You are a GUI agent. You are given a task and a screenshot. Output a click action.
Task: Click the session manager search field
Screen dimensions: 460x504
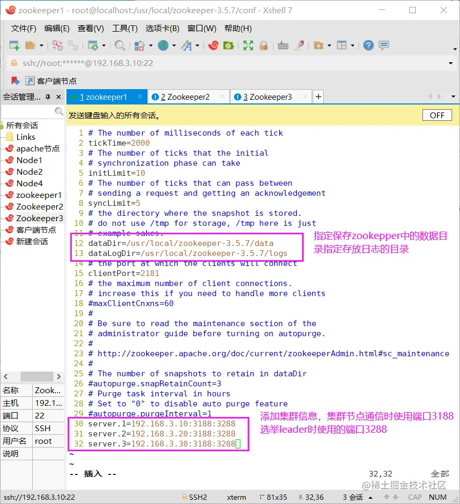coord(29,111)
